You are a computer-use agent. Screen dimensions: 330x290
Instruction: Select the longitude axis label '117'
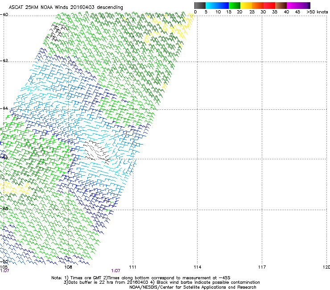tap(262, 267)
